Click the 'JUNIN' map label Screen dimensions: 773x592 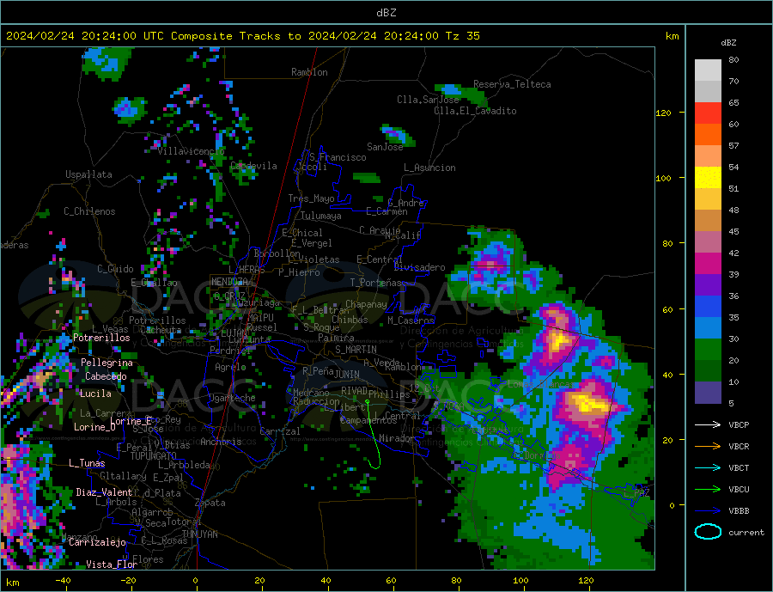pyautogui.click(x=347, y=375)
